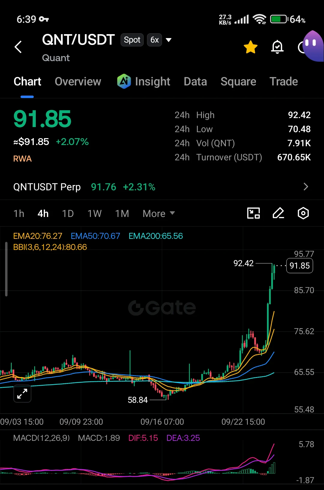Switch to the Chart tab
The width and height of the screenshot is (324, 490).
coord(27,82)
